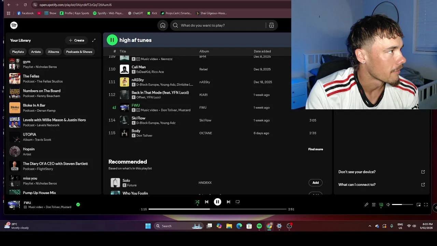Show hidden system tray icons chevron

pos(370,226)
